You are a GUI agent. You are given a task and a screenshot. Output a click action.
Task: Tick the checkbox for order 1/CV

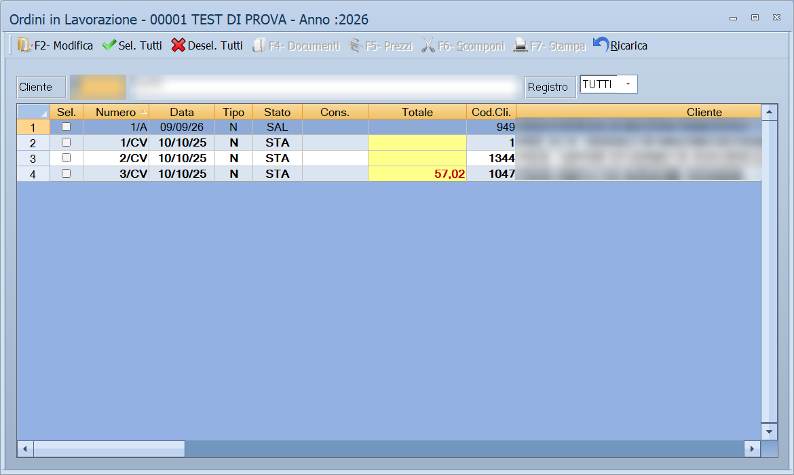tap(66, 142)
